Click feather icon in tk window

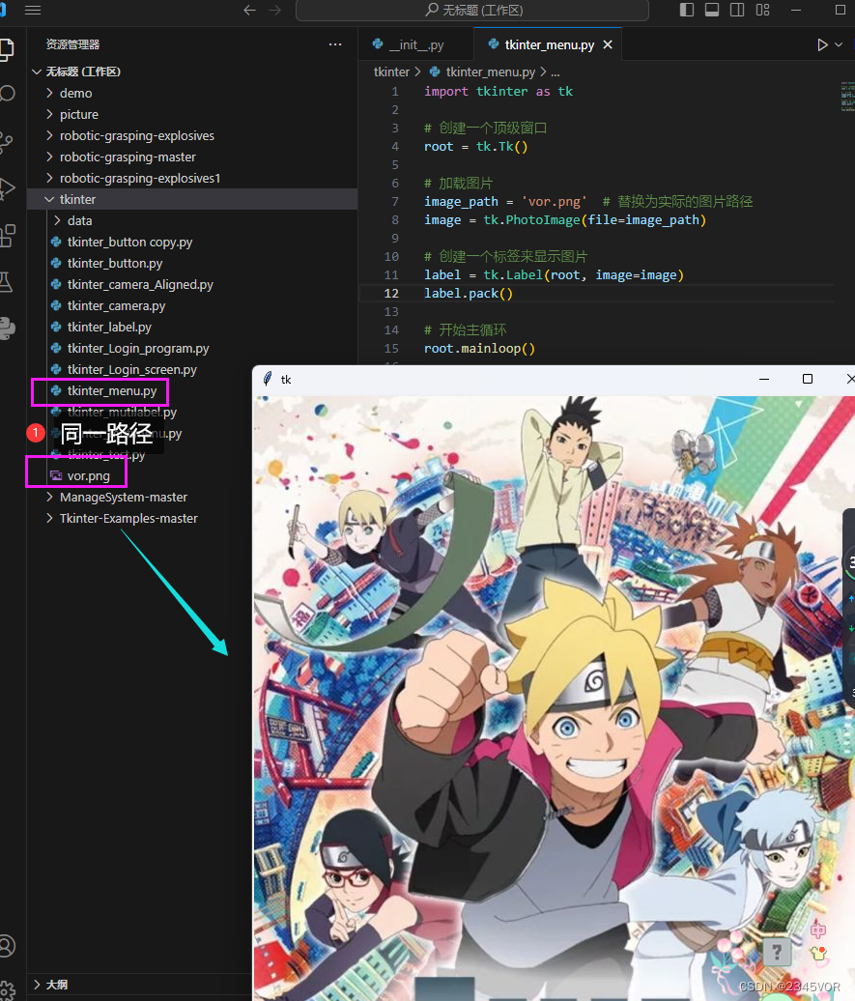pos(268,379)
